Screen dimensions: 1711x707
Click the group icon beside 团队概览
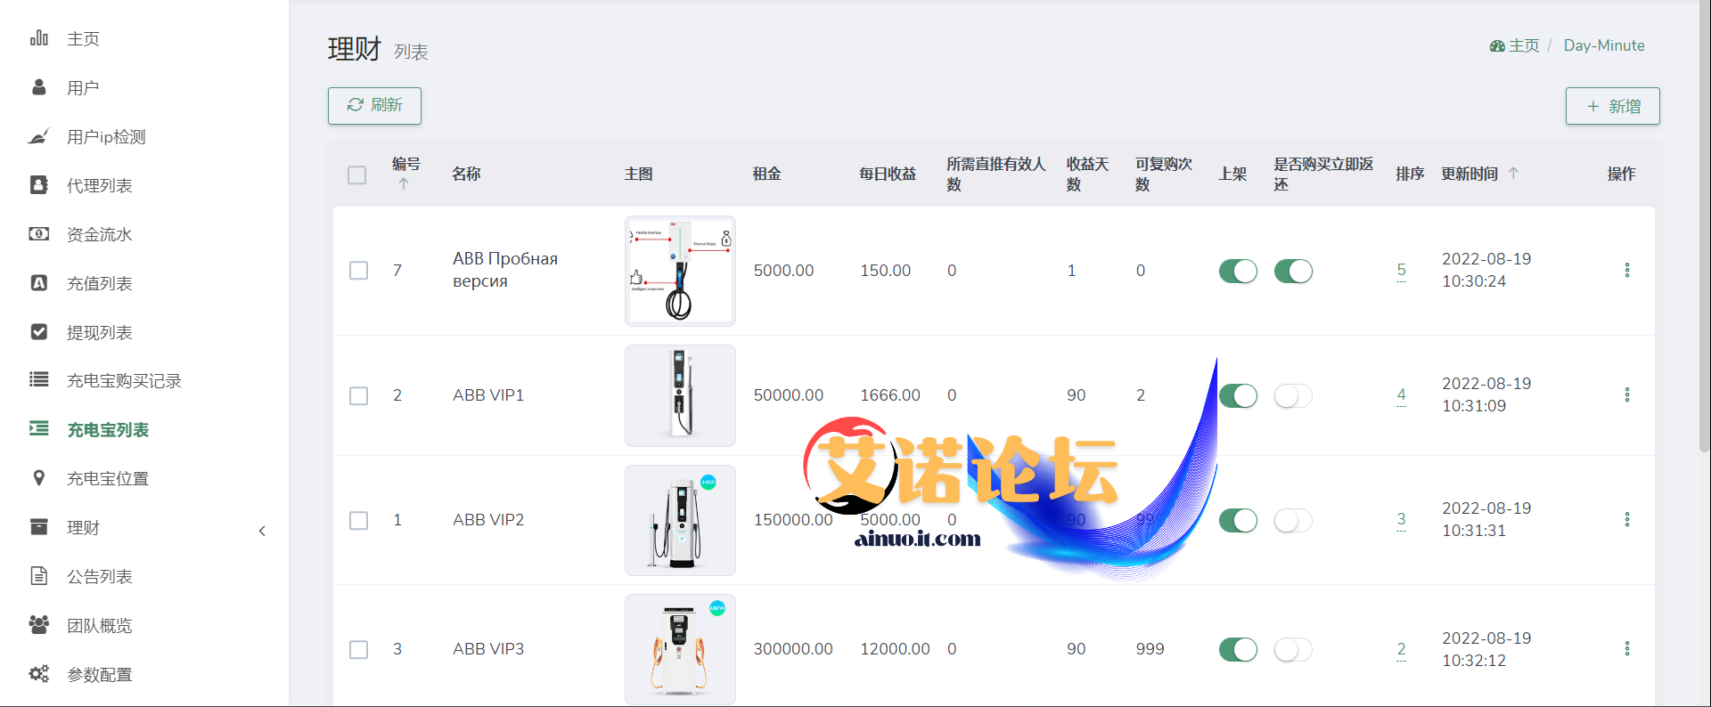point(39,625)
